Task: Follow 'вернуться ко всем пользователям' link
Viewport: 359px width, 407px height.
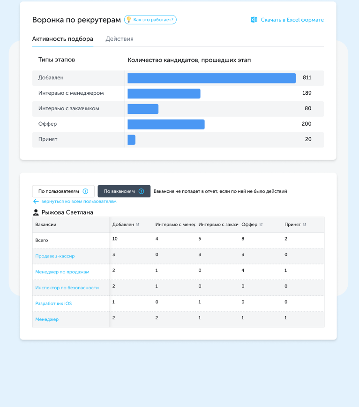Action: [x=79, y=202]
